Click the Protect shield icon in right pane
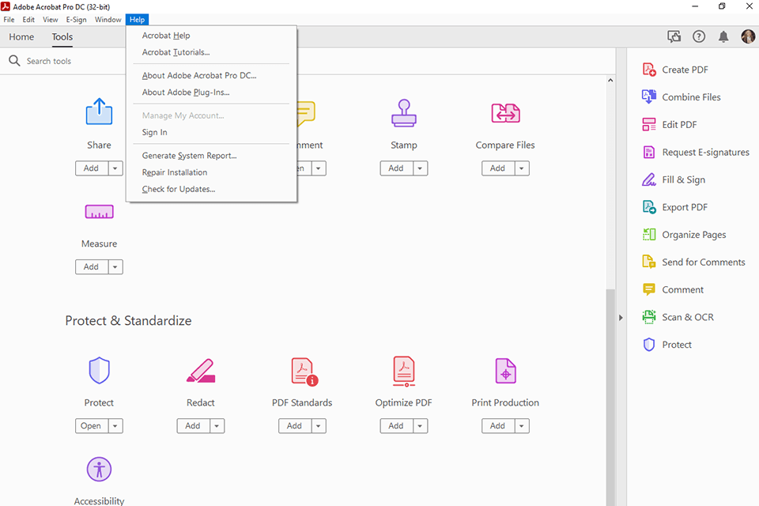The height and width of the screenshot is (506, 759). click(649, 344)
